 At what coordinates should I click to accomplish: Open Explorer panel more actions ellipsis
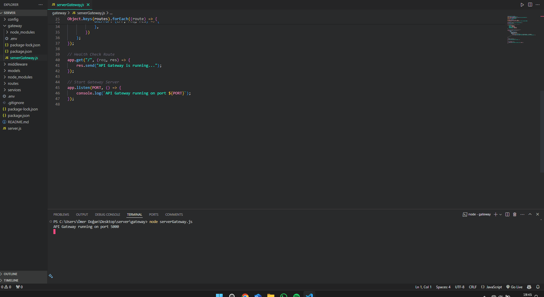(41, 5)
